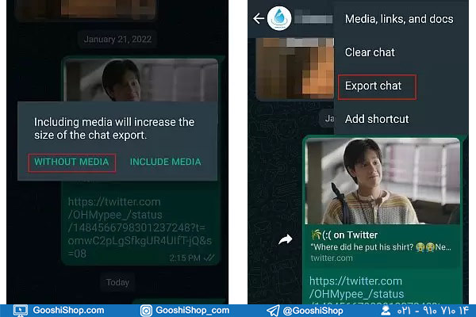The width and height of the screenshot is (476, 317).
Task: Tap the forward arrow beside Twitter preview
Action: pyautogui.click(x=286, y=239)
